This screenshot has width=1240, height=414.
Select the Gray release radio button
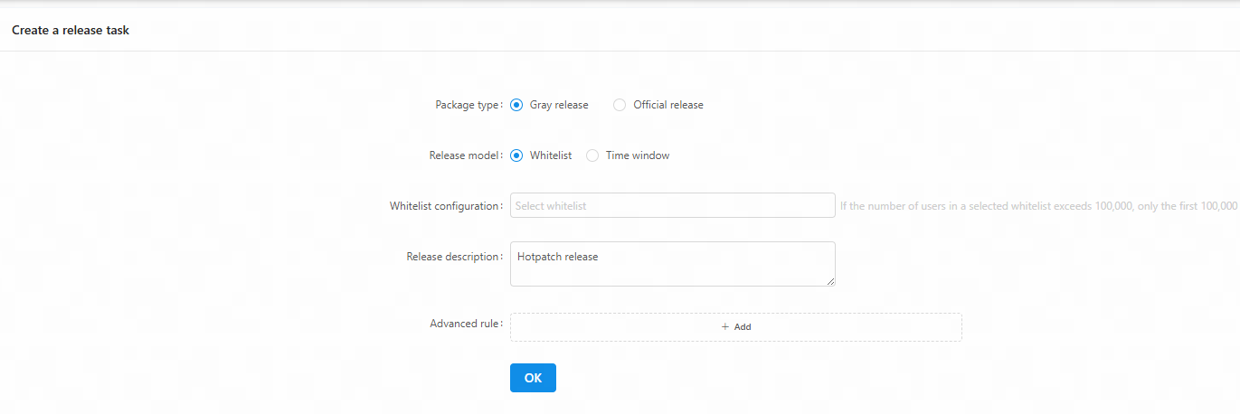516,105
